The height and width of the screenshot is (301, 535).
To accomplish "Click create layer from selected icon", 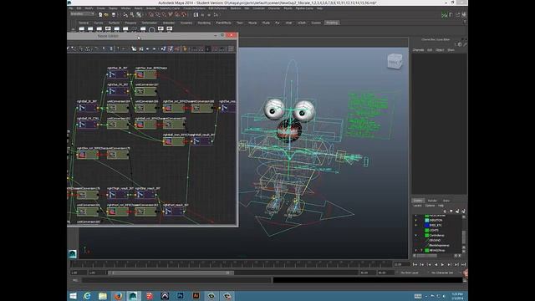I will [x=463, y=212].
